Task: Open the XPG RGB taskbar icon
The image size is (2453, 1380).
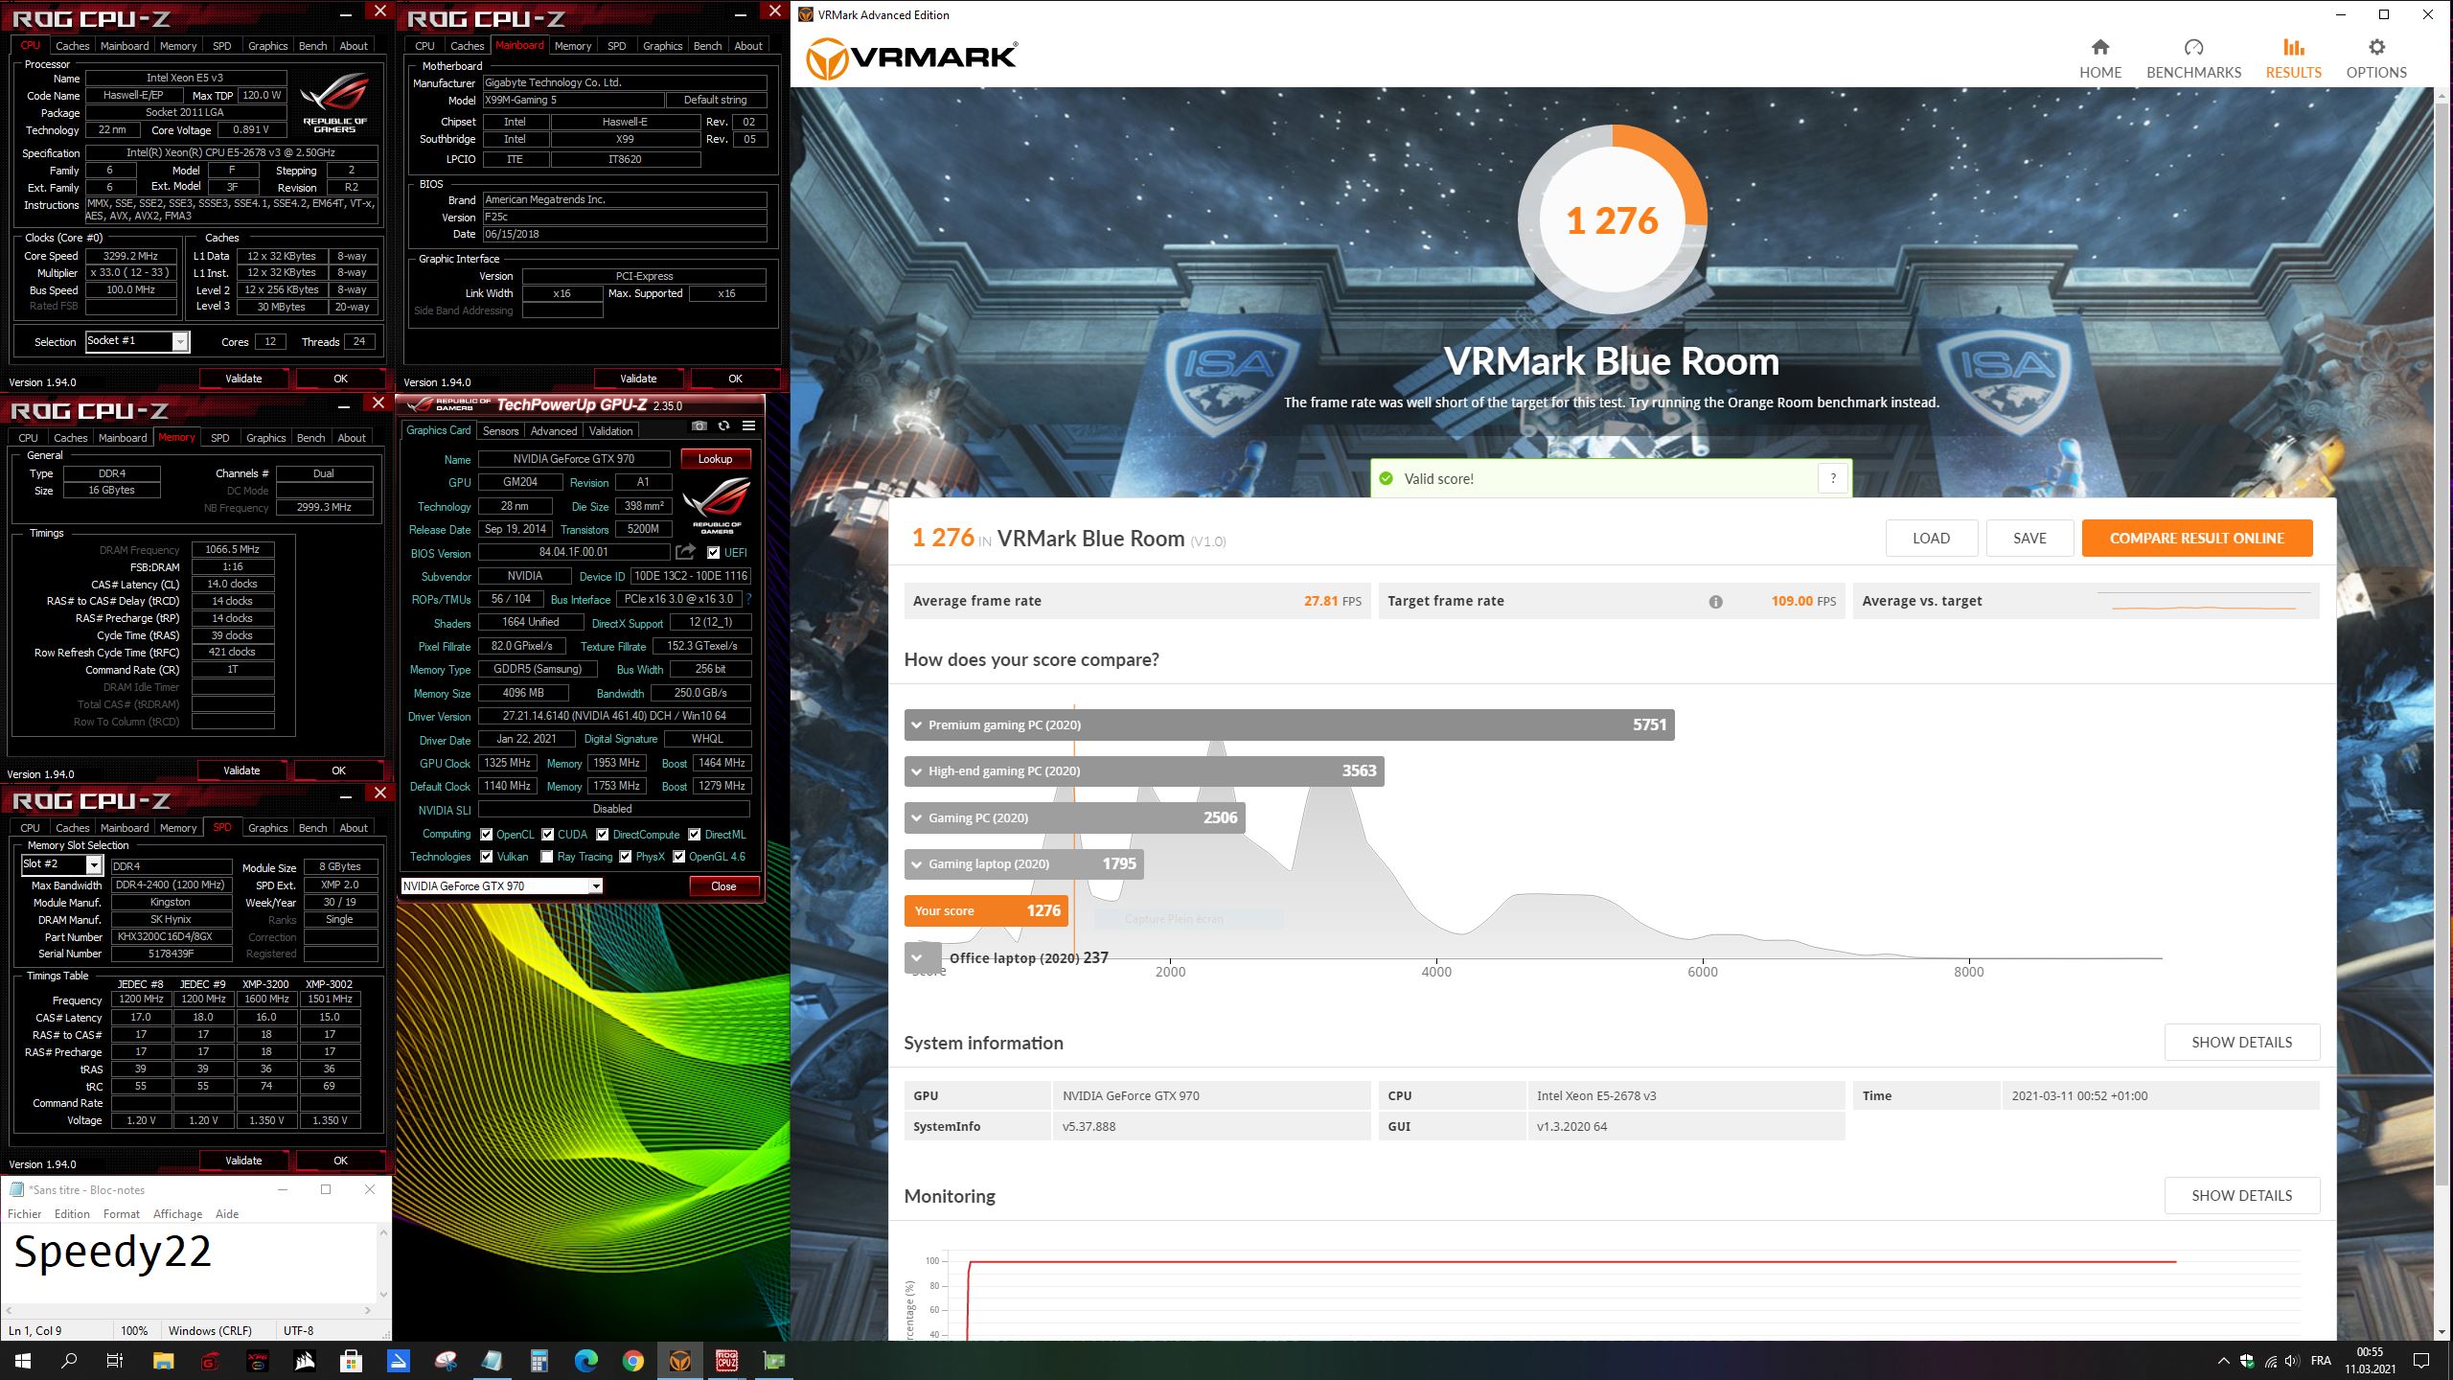Action: click(x=257, y=1361)
